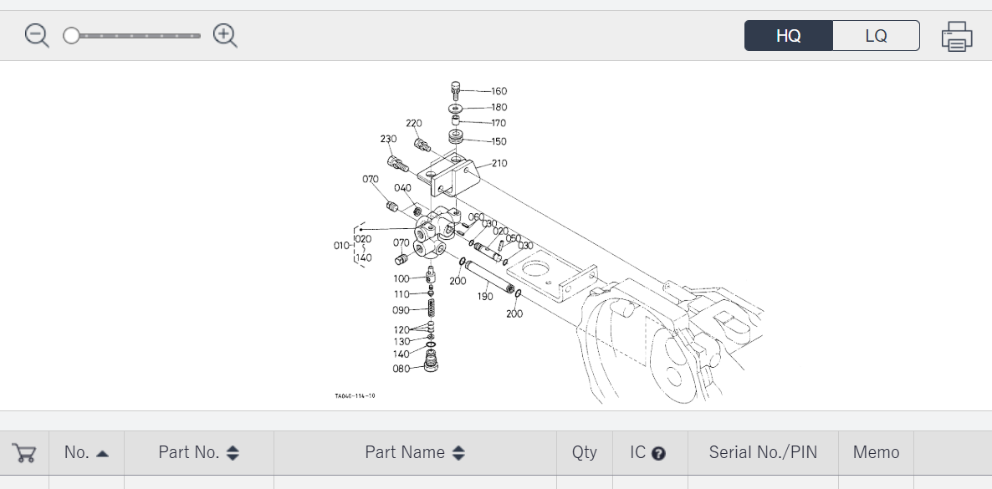Open the IC help question mark

pos(658,454)
